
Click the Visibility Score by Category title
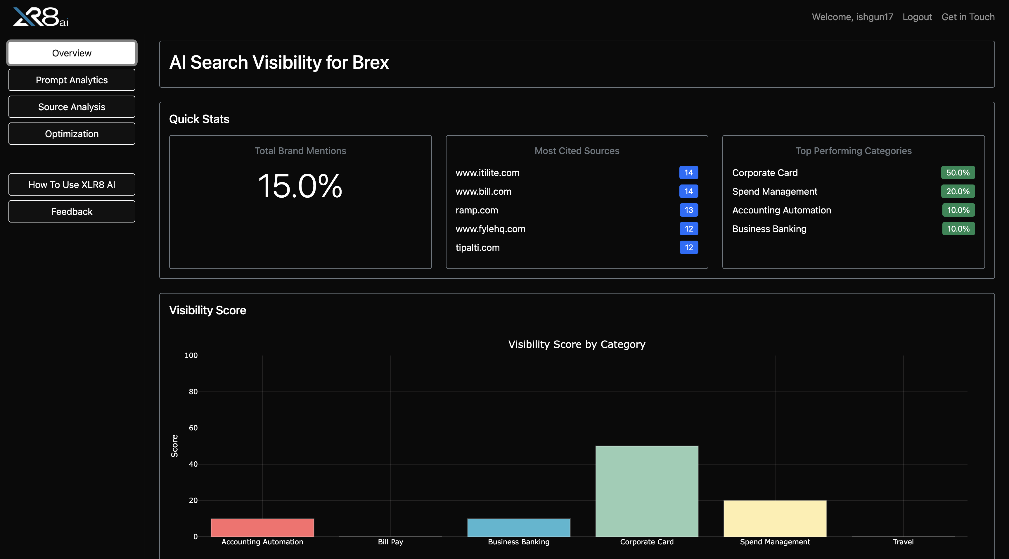[x=577, y=344]
